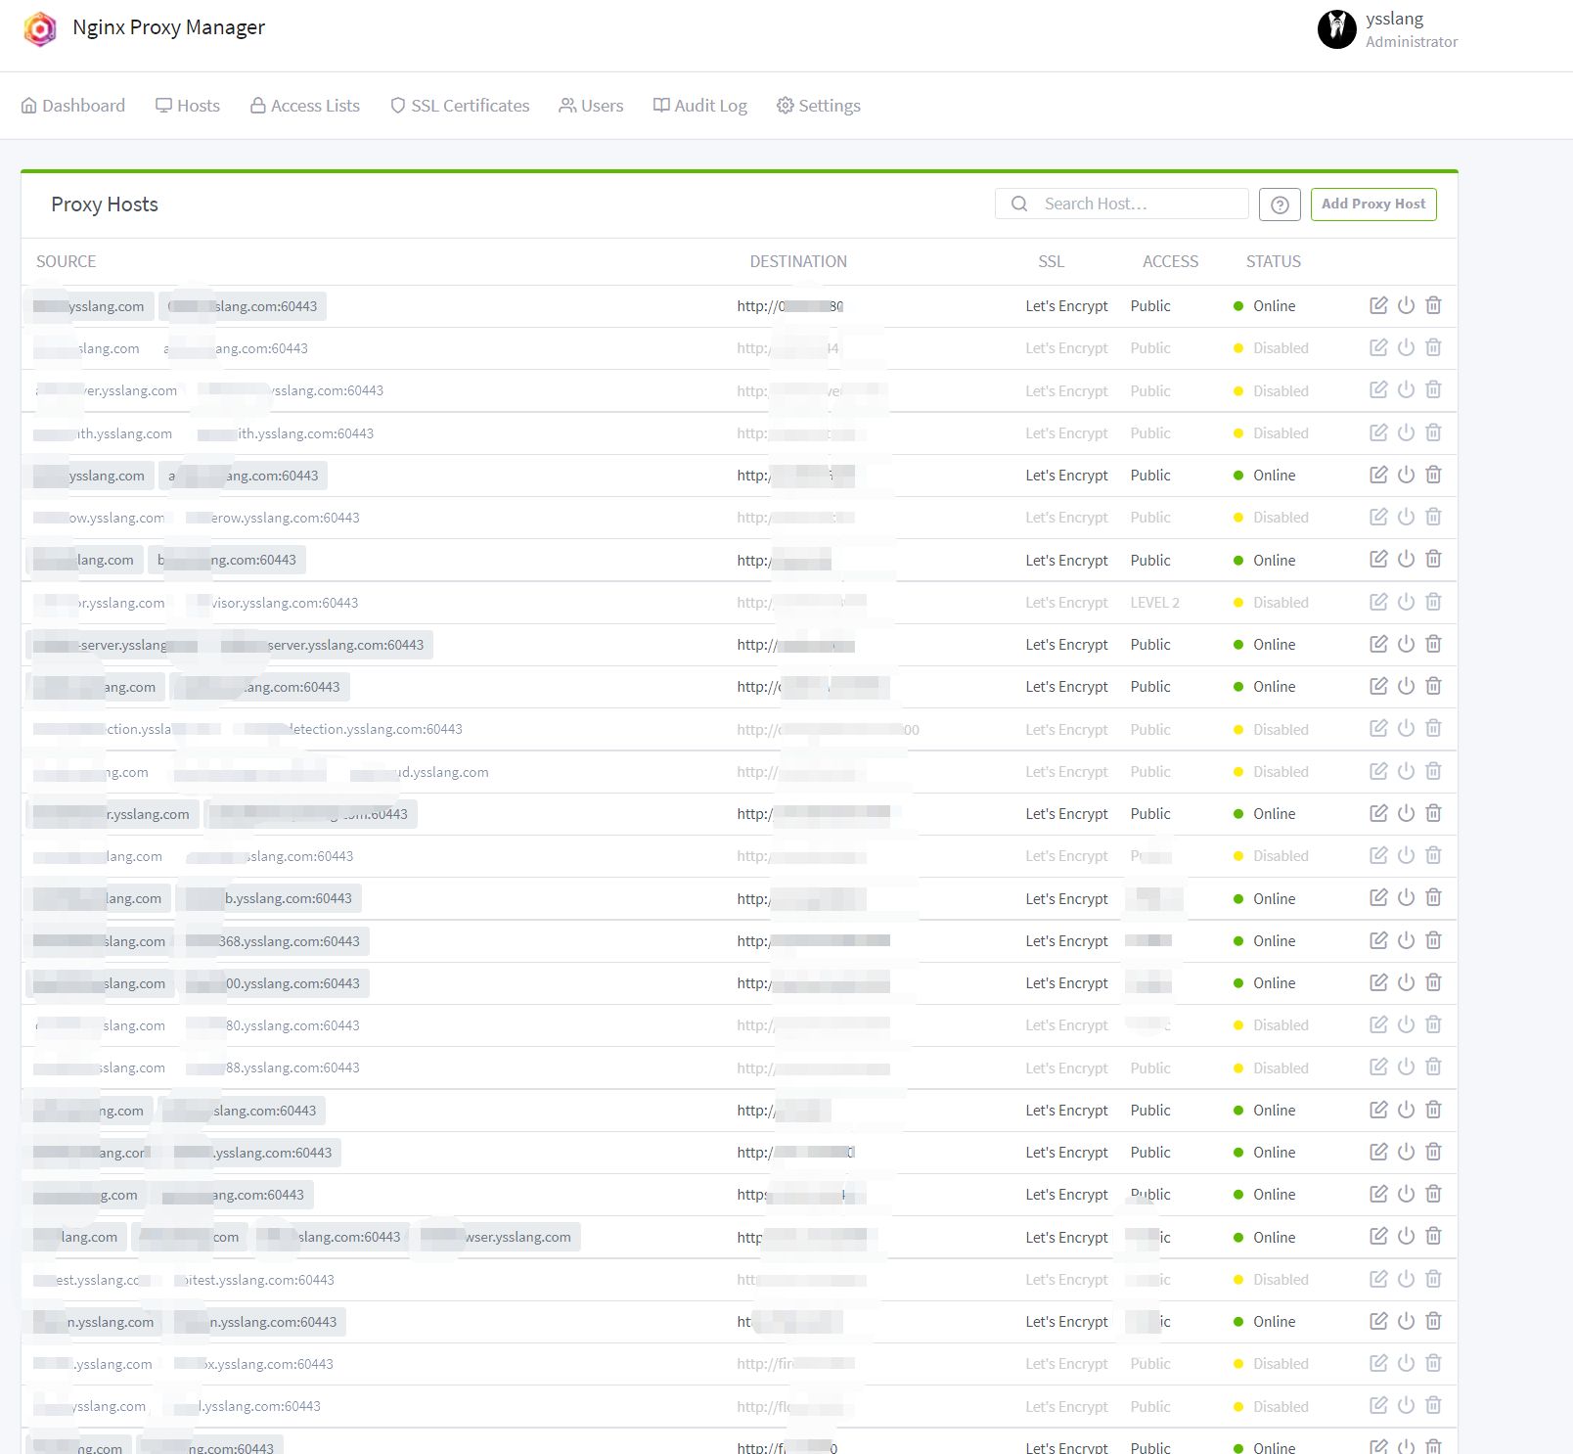Delete the 88.ysslang.com:60443 host row

click(x=1433, y=1067)
